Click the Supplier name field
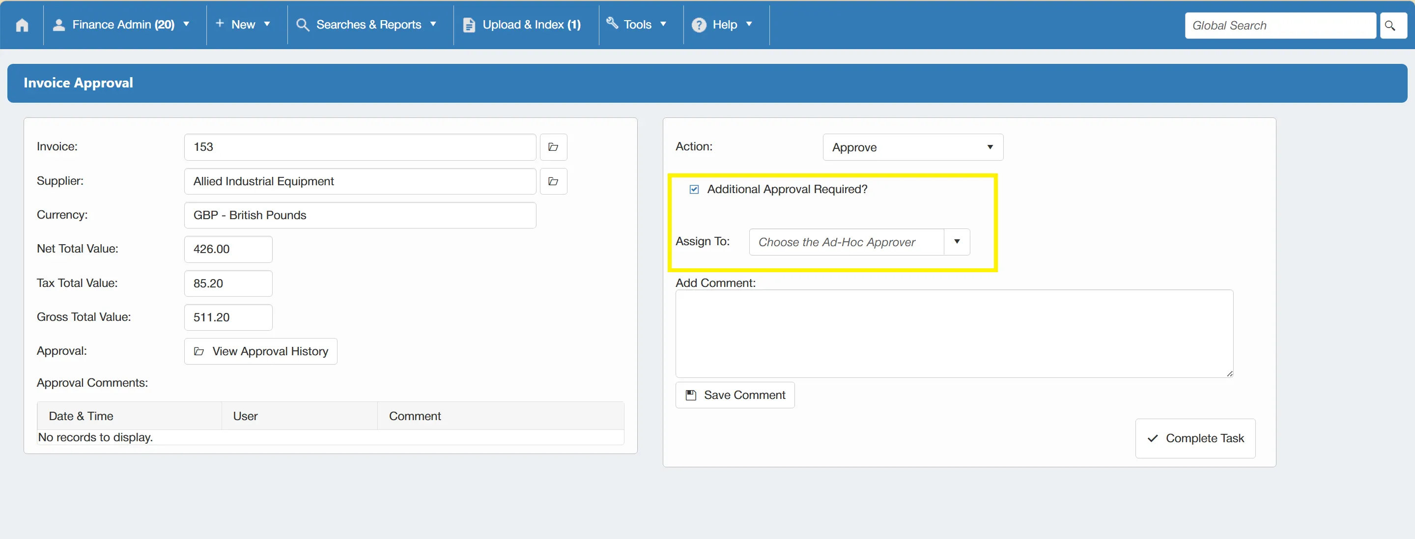 (x=360, y=181)
